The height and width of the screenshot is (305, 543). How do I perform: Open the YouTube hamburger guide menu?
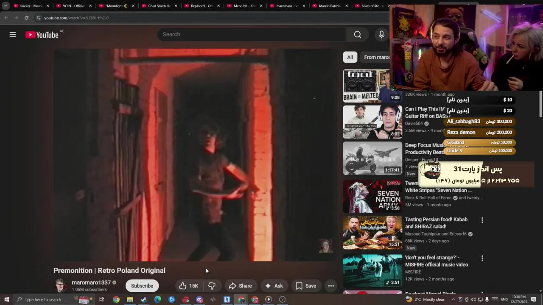click(13, 35)
